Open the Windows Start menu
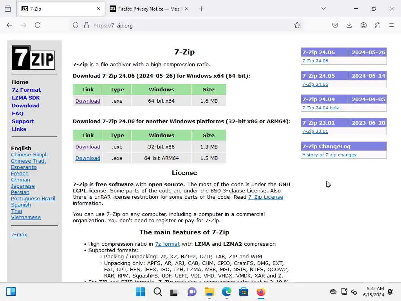This screenshot has height=301, width=401. pyautogui.click(x=141, y=292)
